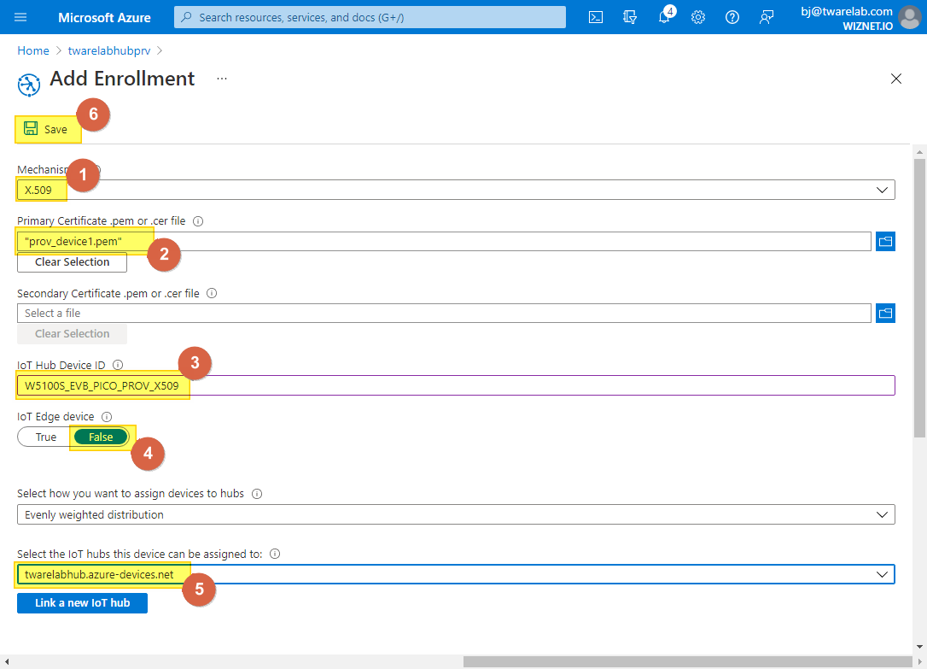The image size is (927, 669).
Task: Save the enrollment
Action: coord(46,129)
